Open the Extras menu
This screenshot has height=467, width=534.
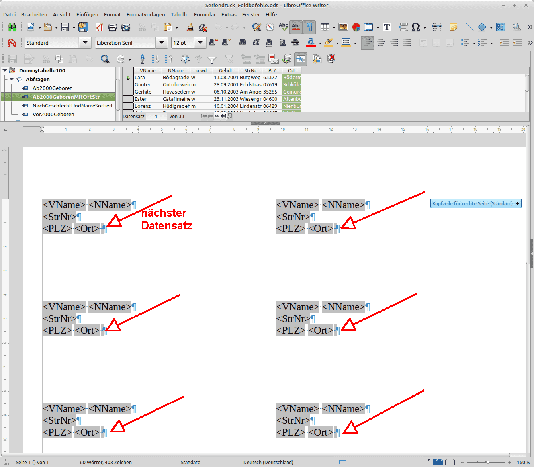point(229,14)
